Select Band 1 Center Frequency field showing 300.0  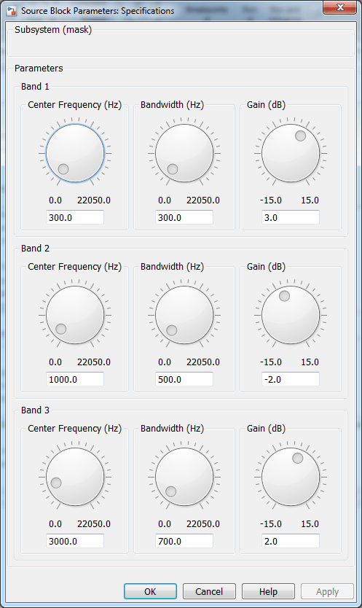tap(75, 217)
